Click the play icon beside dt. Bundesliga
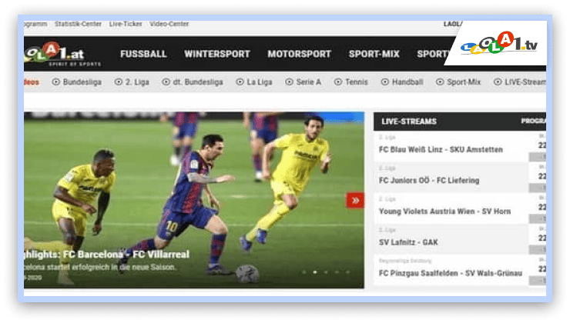 pyautogui.click(x=166, y=82)
